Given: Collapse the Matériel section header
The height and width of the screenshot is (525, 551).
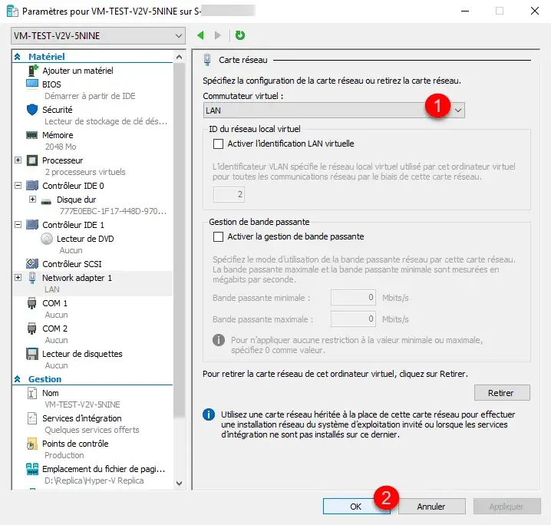Looking at the screenshot, I should click(x=18, y=57).
